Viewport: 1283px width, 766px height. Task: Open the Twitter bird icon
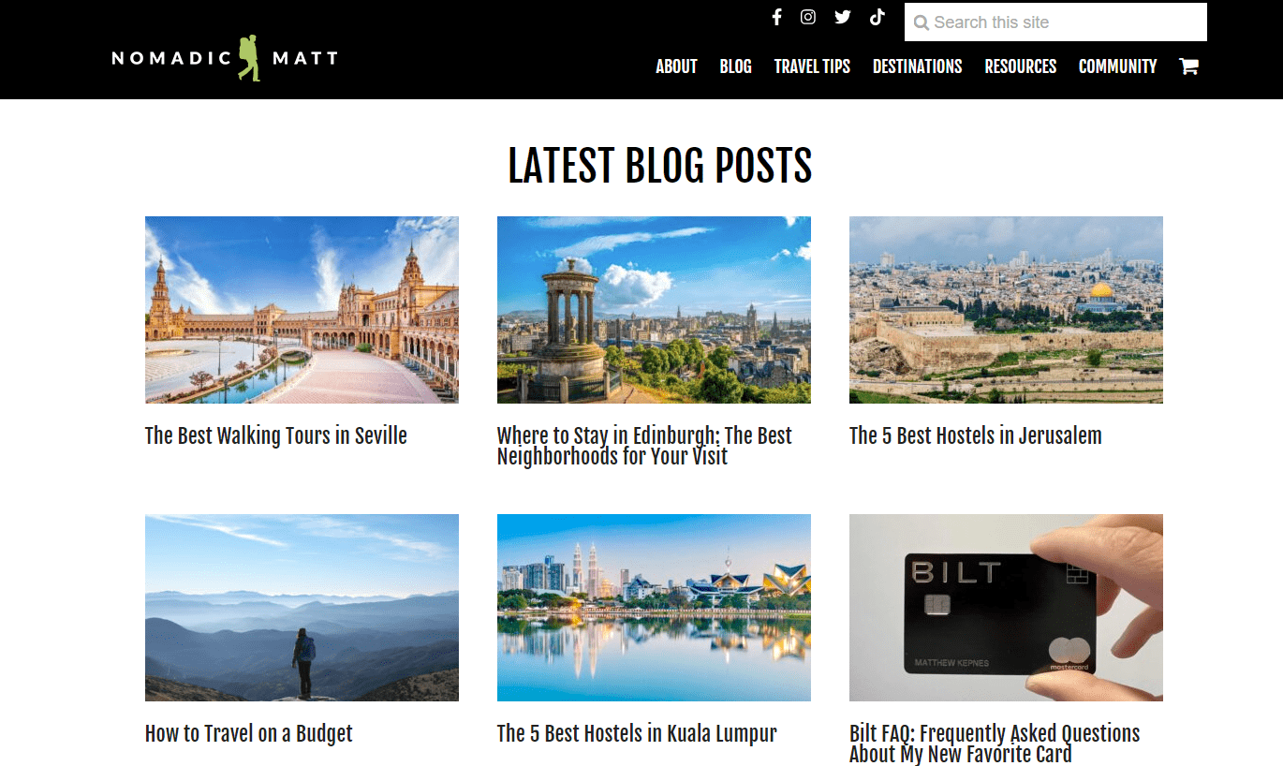(843, 17)
